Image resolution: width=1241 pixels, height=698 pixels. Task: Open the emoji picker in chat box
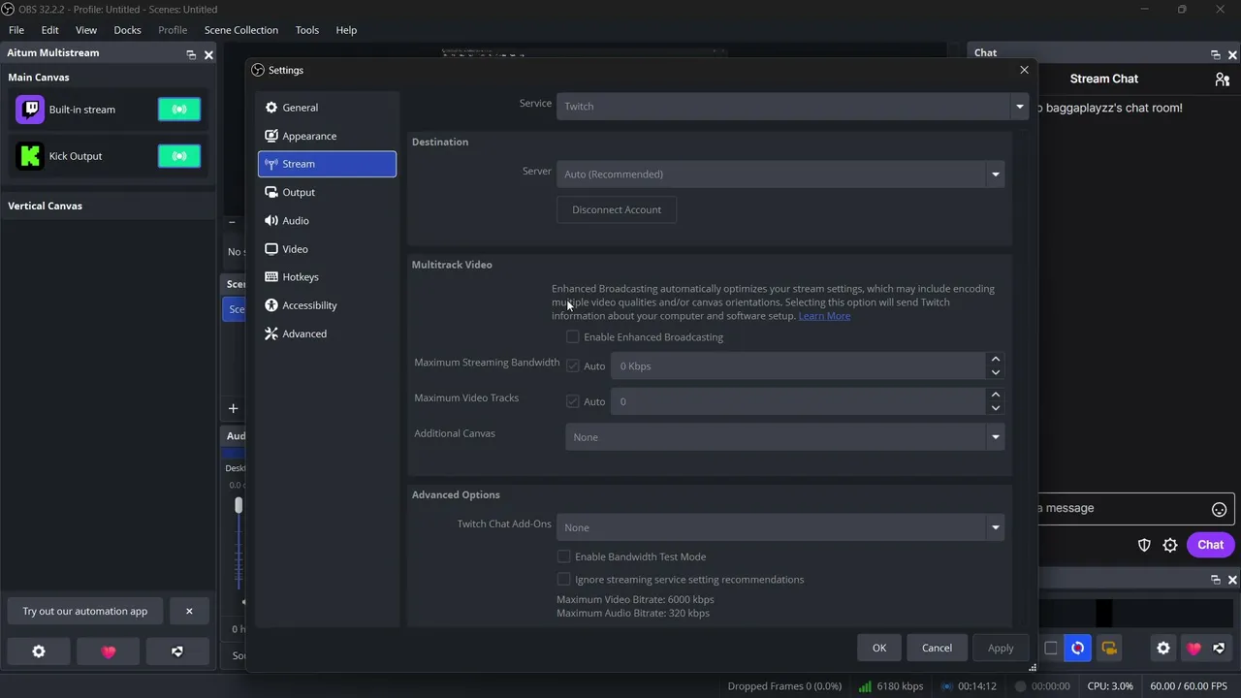click(x=1220, y=509)
